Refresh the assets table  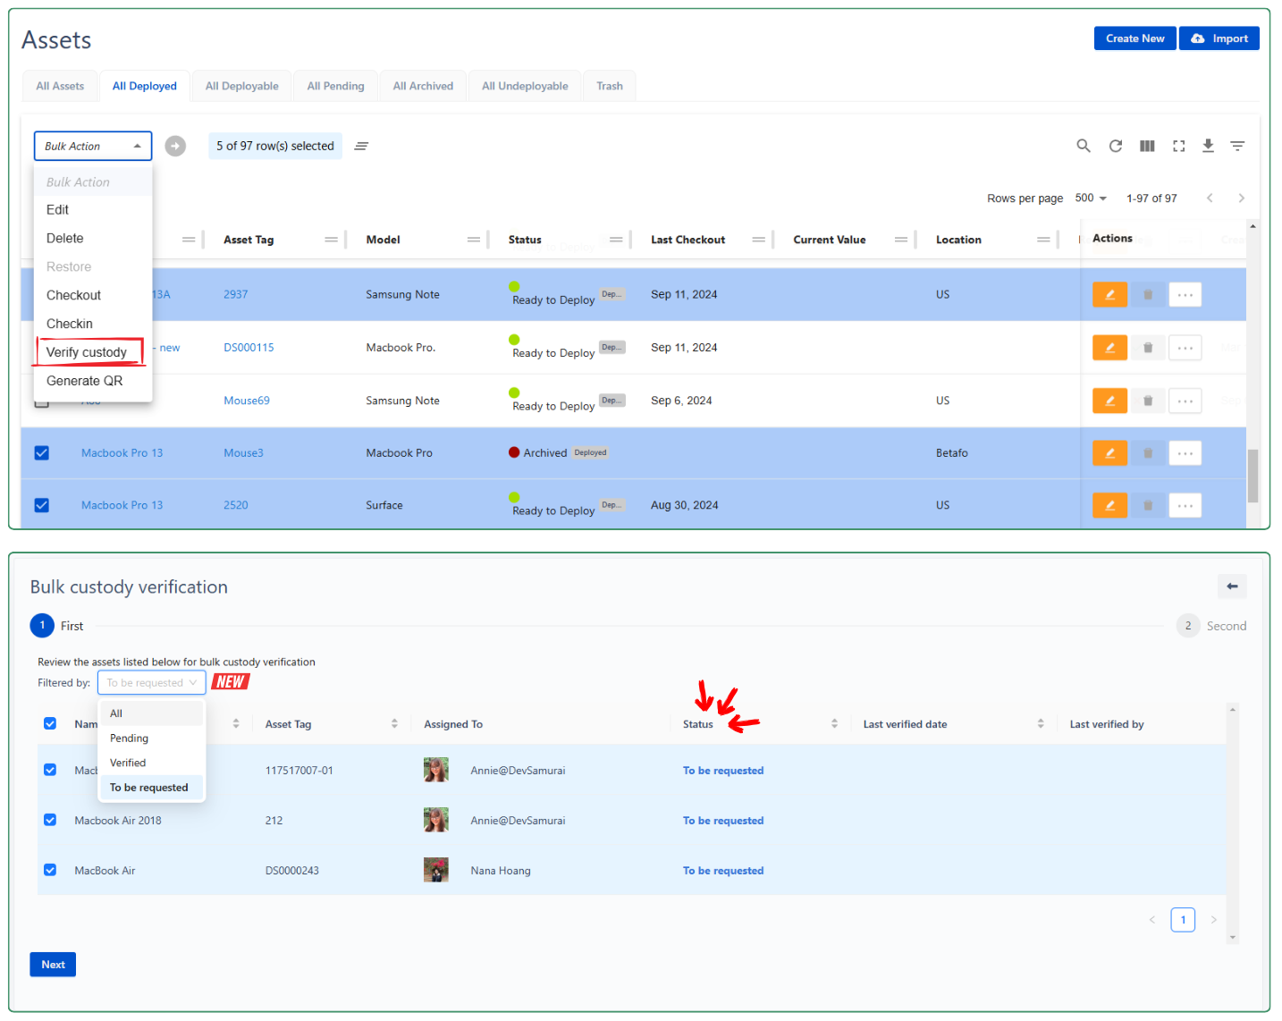tap(1115, 146)
